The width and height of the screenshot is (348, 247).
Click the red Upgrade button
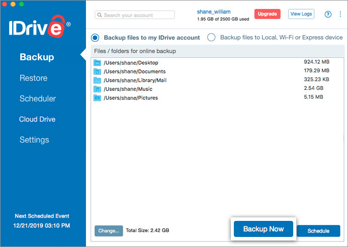click(268, 14)
